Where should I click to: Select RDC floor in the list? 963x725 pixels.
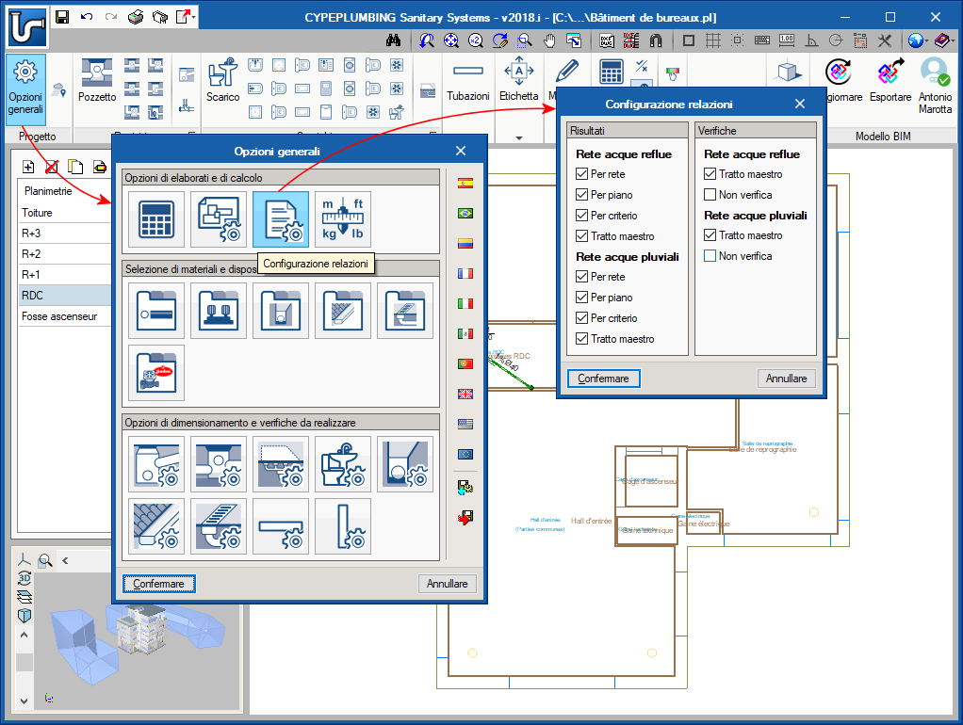click(64, 296)
